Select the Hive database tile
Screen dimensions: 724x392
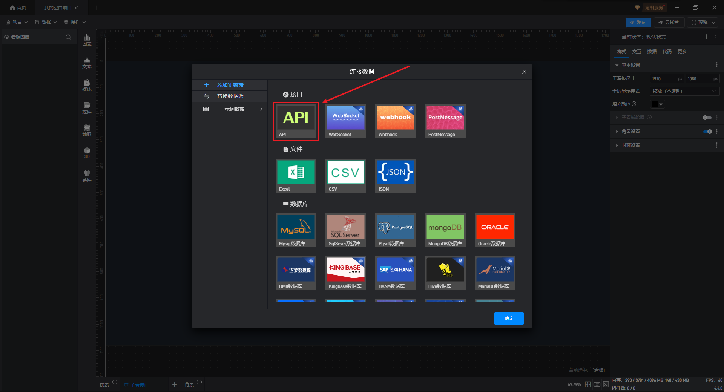point(445,273)
